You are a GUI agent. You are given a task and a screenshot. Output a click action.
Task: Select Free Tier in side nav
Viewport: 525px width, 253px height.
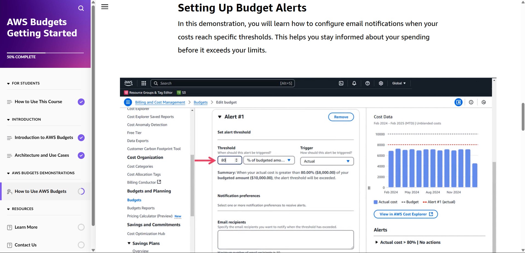click(134, 133)
